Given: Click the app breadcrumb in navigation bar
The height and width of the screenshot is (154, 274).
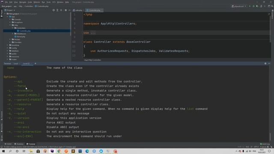Looking at the screenshot, I should (x=15, y=6).
